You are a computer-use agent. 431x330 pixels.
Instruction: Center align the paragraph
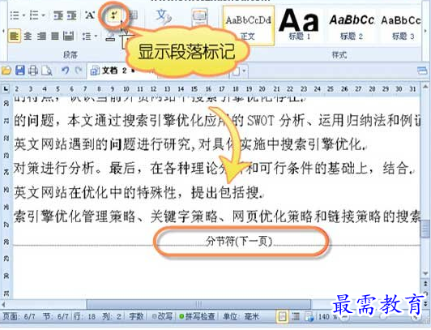tap(28, 36)
